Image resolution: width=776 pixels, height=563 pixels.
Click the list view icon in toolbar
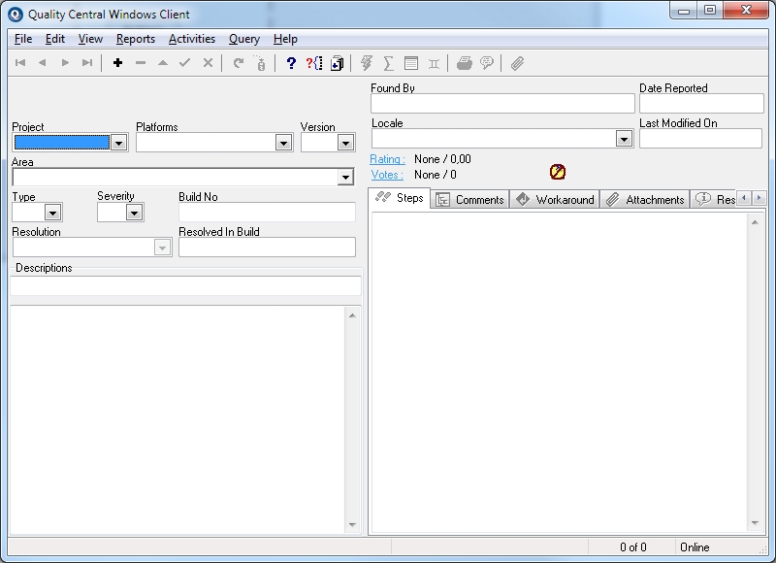point(411,63)
